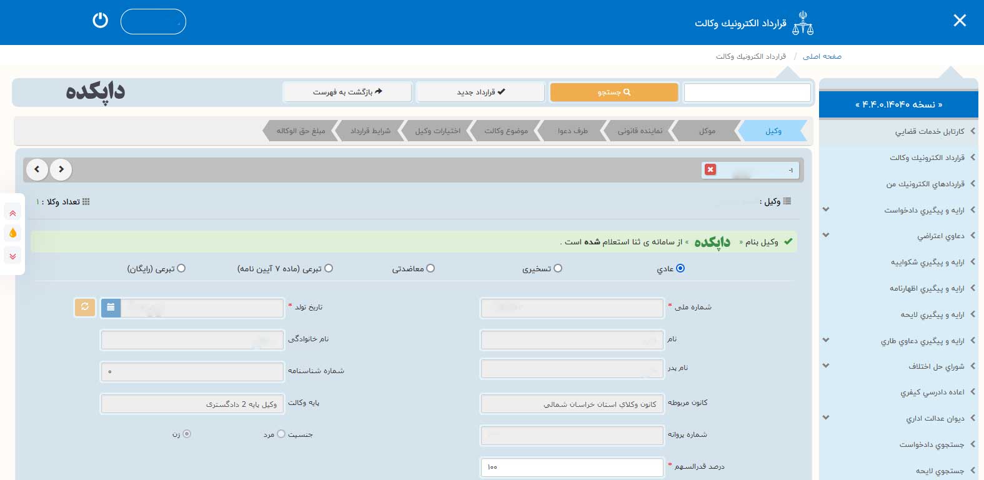Click the درصد قدرالسهم input field
984x480 pixels.
[x=572, y=467]
